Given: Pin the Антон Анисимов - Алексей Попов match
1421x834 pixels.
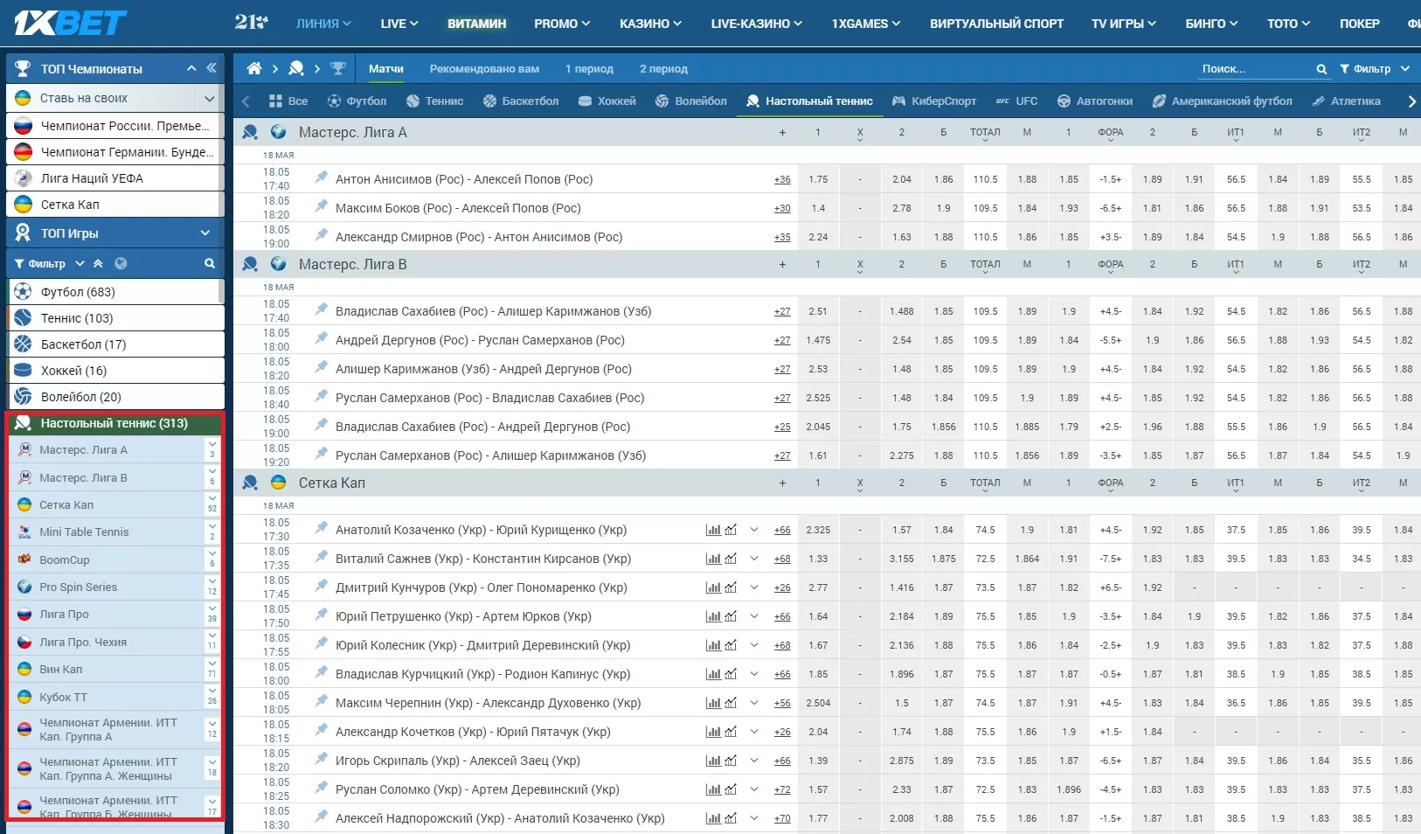Looking at the screenshot, I should click(322, 178).
